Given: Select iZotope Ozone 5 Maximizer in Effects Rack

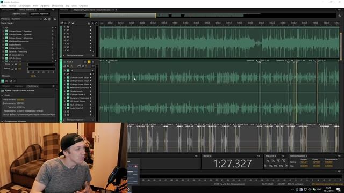Looking at the screenshot, I should (21, 38).
